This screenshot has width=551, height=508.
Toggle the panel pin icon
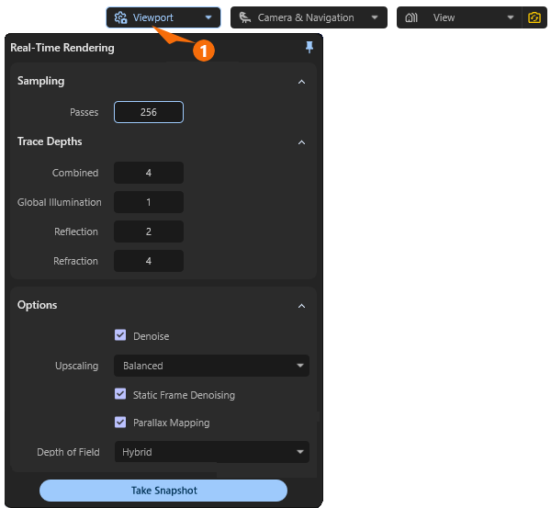pyautogui.click(x=309, y=47)
